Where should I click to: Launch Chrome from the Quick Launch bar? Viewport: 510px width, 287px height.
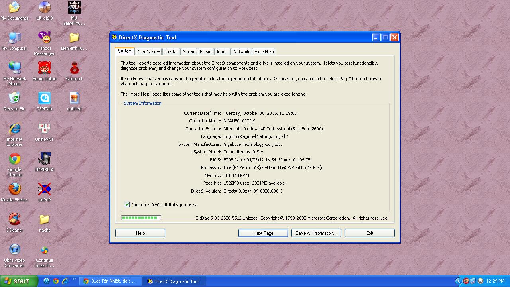click(x=56, y=281)
